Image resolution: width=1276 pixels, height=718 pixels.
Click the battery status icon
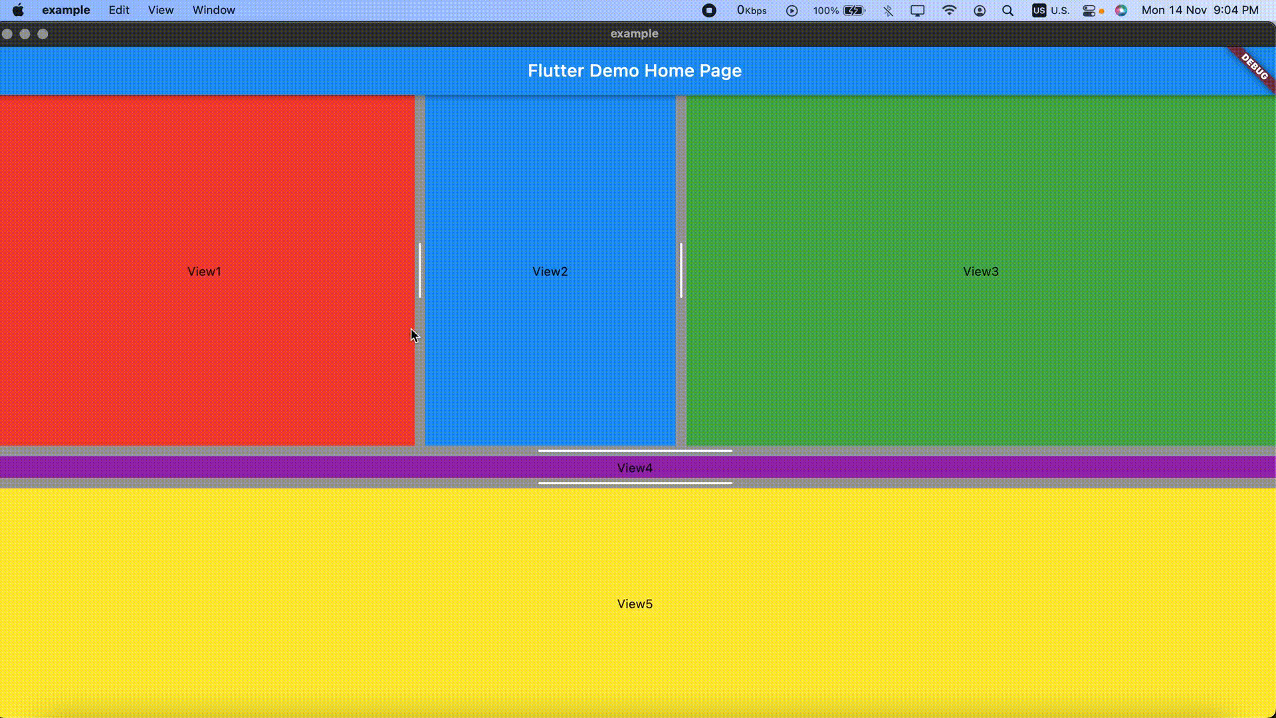[x=853, y=11]
